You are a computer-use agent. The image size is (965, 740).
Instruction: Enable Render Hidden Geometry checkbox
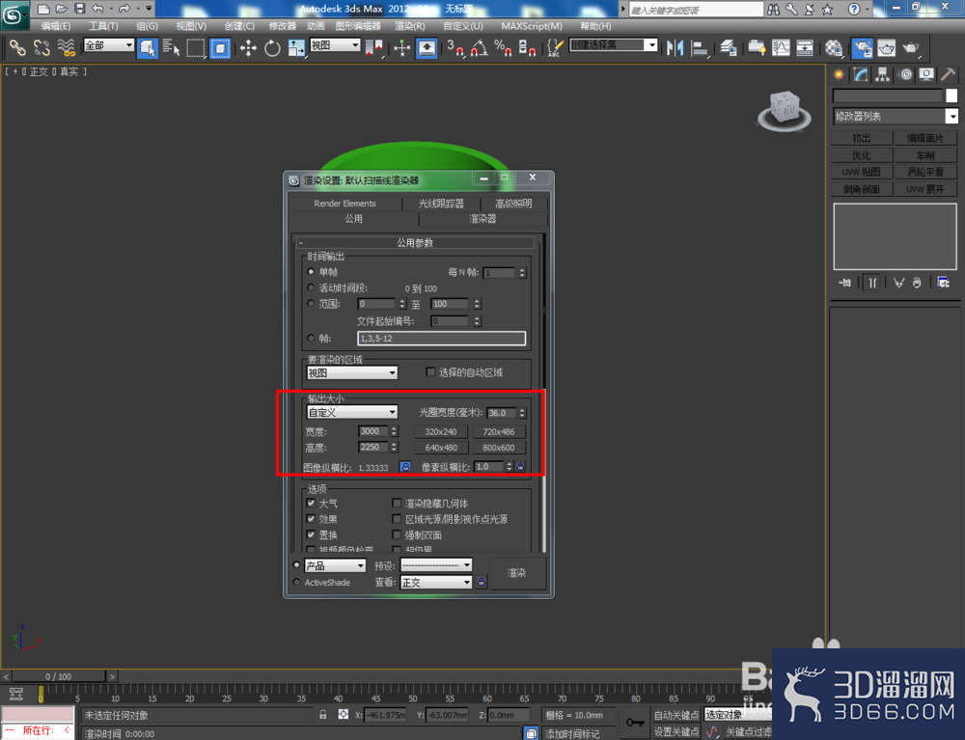tap(397, 503)
